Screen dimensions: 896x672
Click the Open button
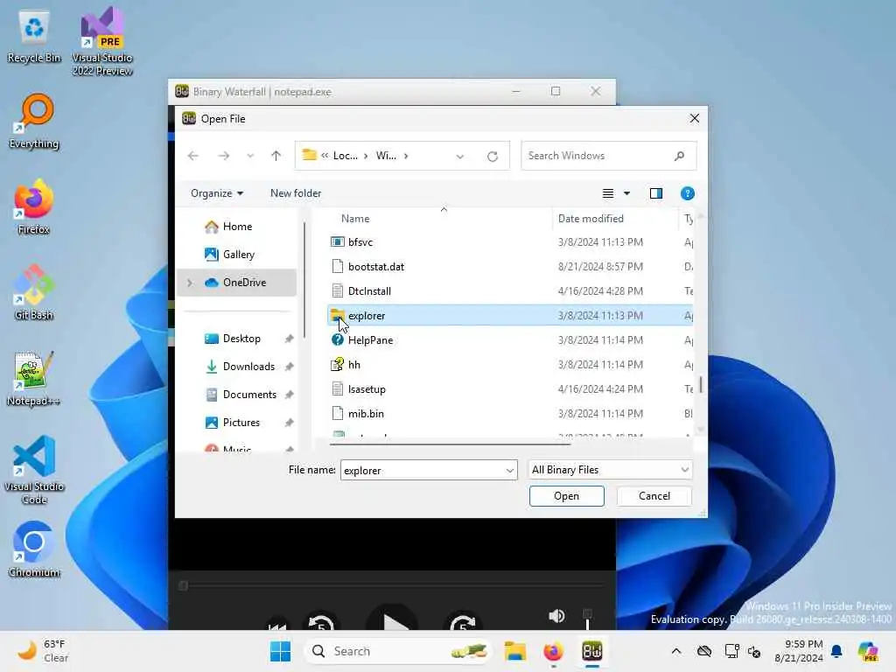click(566, 496)
